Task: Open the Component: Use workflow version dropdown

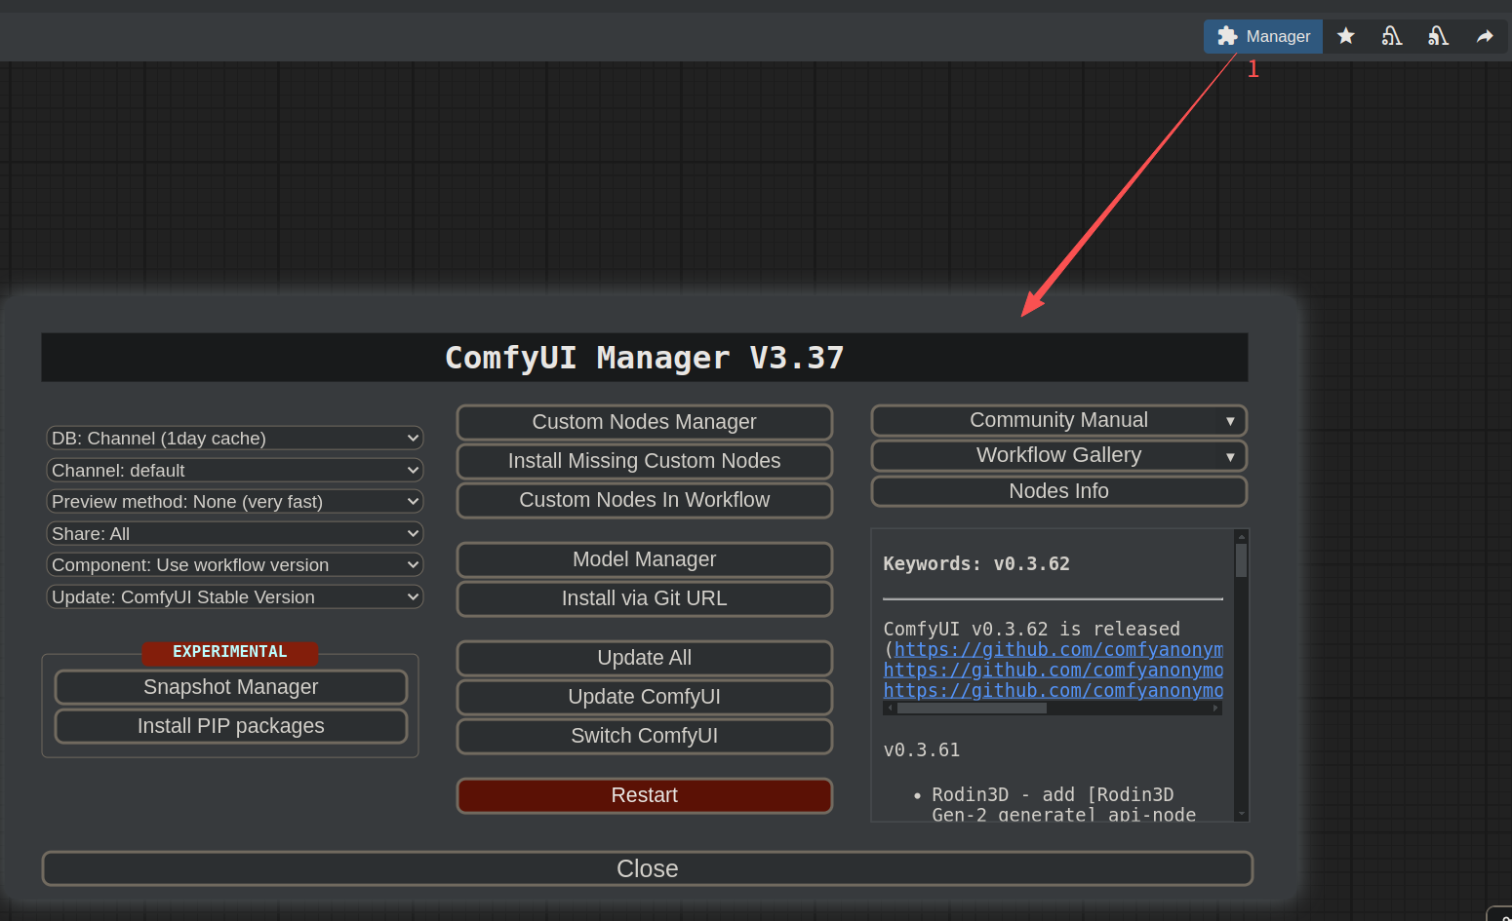Action: click(x=235, y=565)
